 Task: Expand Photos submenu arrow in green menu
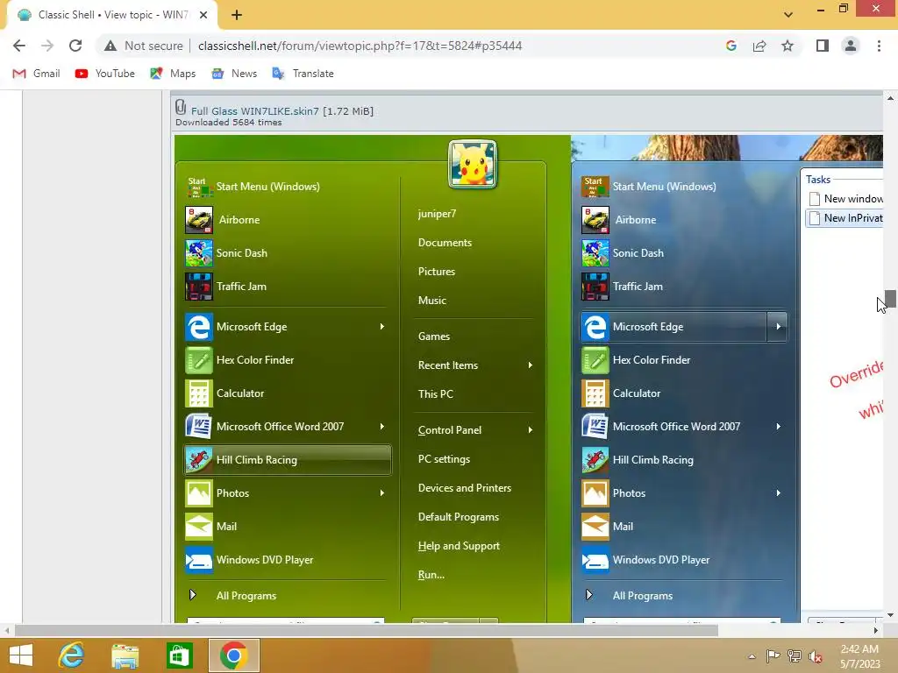(382, 492)
